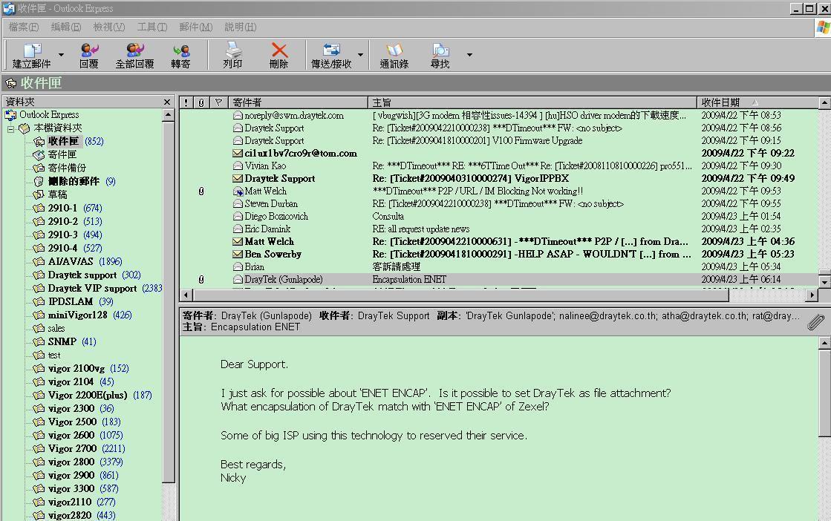
Task: Click message list horizontal scroll right arrow
Action: [x=812, y=295]
